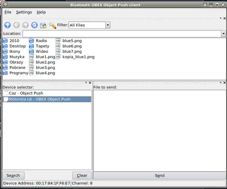Select Caz - Object Push device
The image size is (227, 189).
pyautogui.click(x=26, y=93)
